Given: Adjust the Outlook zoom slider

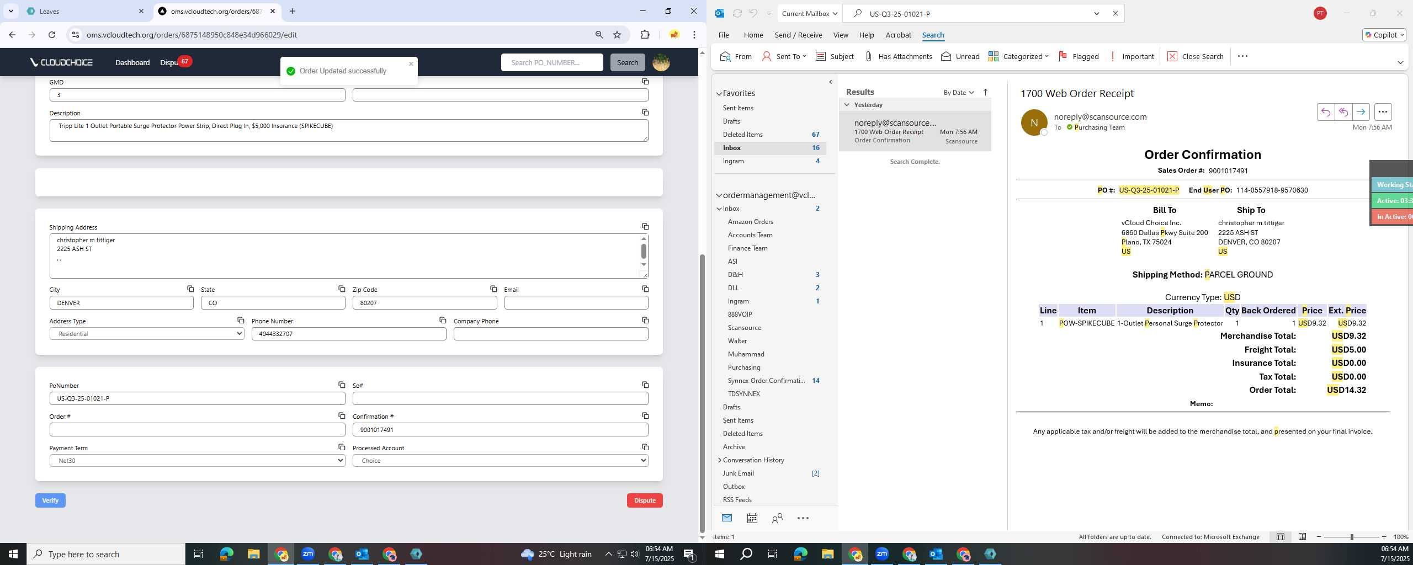Looking at the screenshot, I should pyautogui.click(x=1351, y=537).
